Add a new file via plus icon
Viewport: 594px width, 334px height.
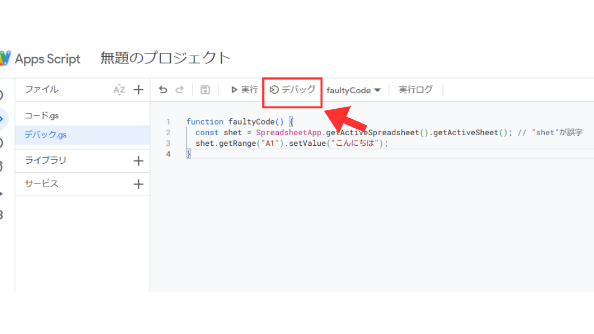click(x=139, y=90)
